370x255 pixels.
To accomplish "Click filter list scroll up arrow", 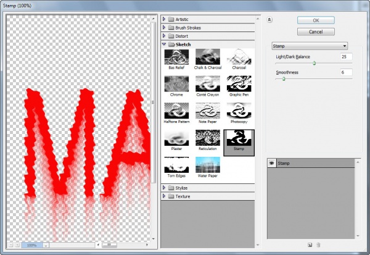I will coord(258,19).
